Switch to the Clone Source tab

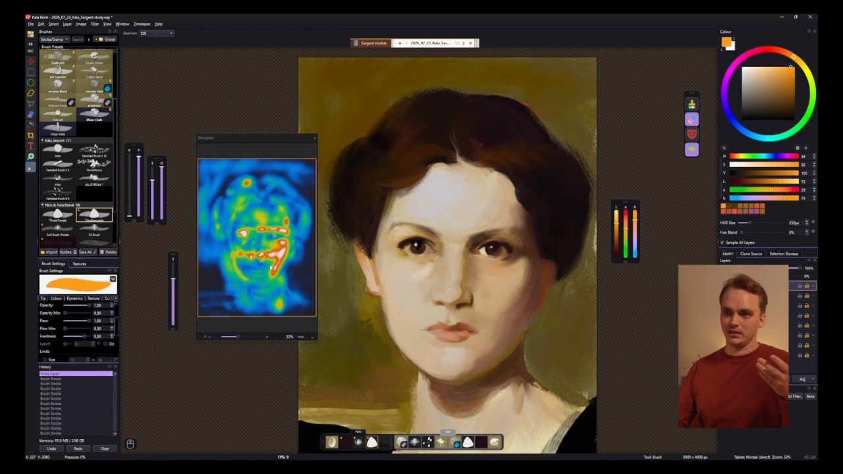[751, 253]
